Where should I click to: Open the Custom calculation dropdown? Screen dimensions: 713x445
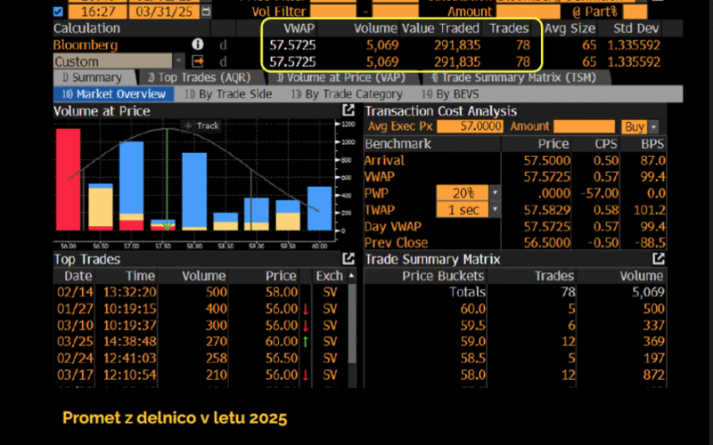(180, 61)
